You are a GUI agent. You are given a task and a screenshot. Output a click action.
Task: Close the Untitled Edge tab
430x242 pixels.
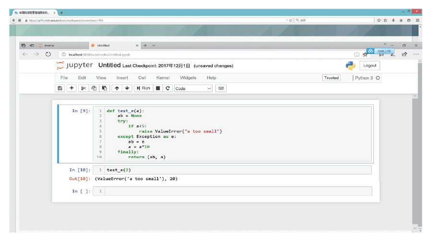click(x=137, y=46)
